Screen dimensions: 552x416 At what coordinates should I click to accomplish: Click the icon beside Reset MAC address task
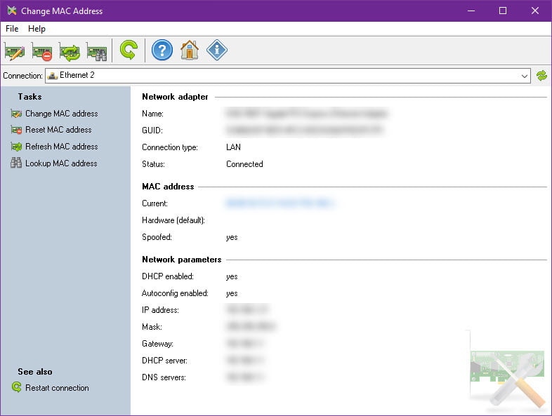(x=16, y=130)
